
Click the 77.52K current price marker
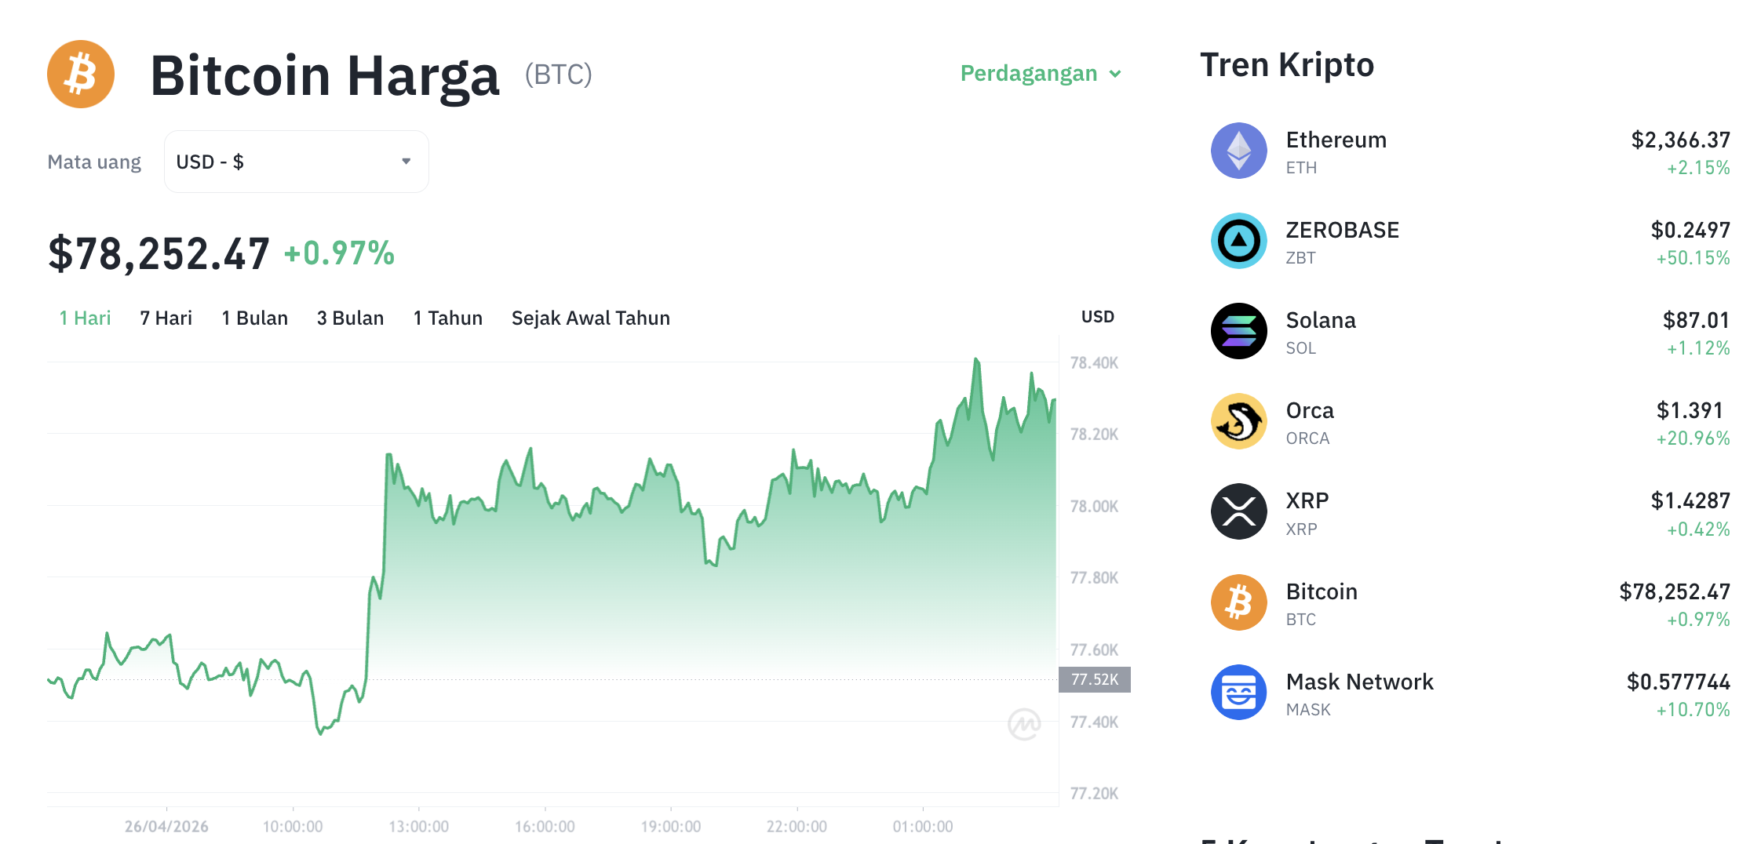click(x=1096, y=680)
